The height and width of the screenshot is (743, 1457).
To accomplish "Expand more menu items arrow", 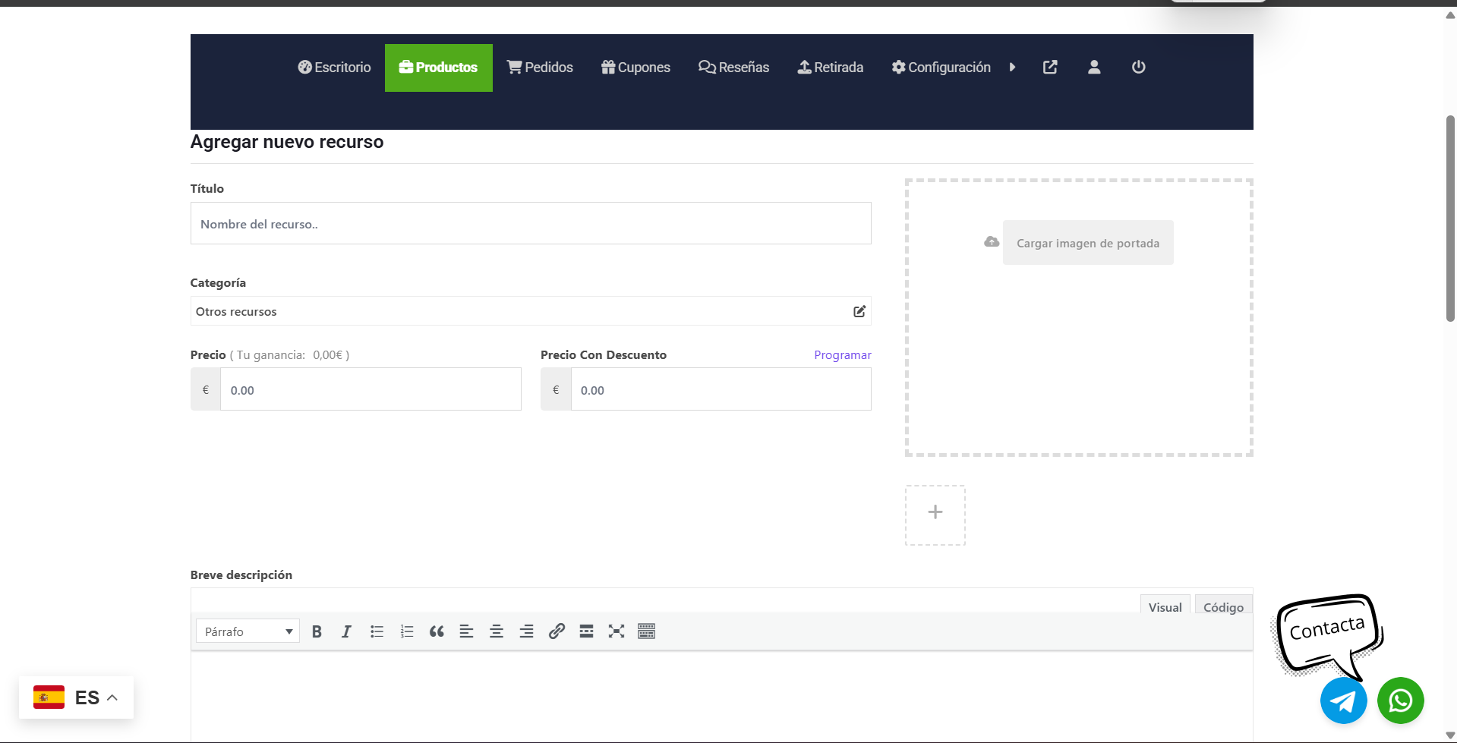I will click(x=1012, y=67).
